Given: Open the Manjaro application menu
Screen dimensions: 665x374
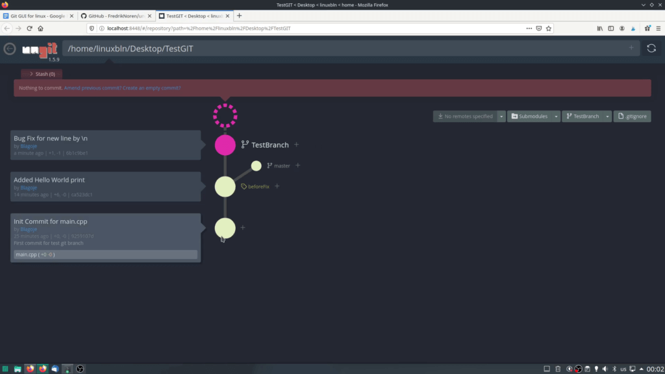Looking at the screenshot, I should click(x=5, y=369).
